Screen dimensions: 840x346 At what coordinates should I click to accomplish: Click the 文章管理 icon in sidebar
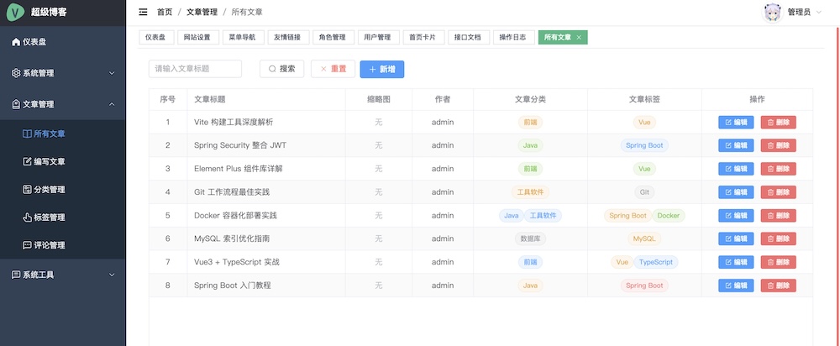tap(16, 104)
